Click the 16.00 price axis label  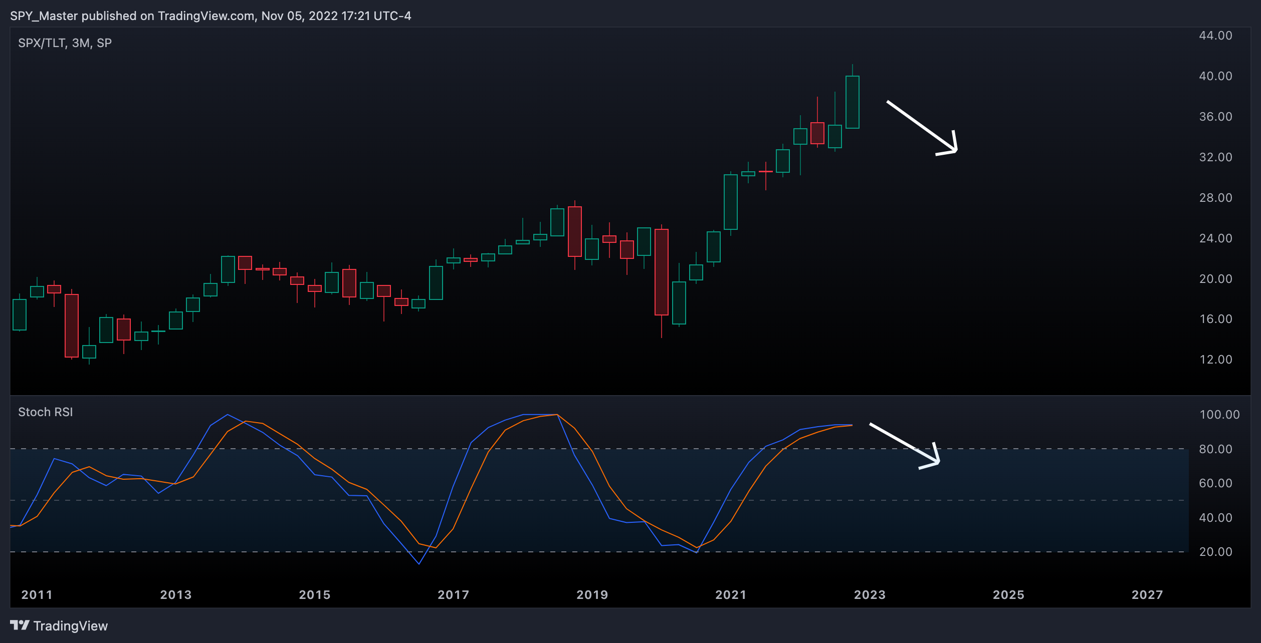click(x=1215, y=319)
